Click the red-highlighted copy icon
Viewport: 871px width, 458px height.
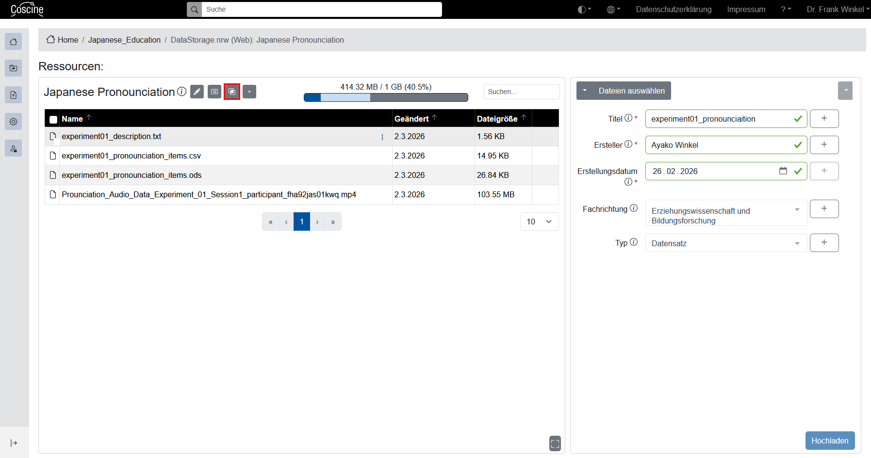[232, 92]
